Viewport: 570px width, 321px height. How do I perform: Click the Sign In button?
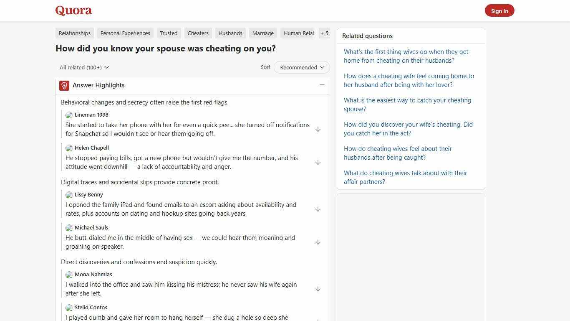click(499, 10)
